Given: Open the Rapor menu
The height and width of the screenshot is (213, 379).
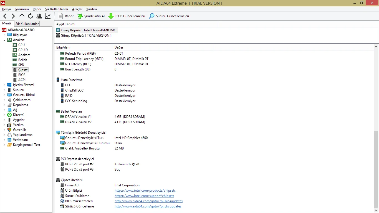Looking at the screenshot, I should click(x=37, y=9).
